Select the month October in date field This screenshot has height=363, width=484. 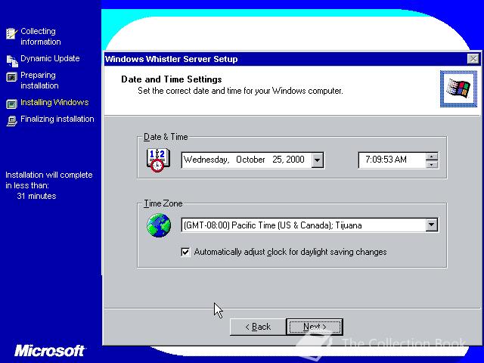250,160
